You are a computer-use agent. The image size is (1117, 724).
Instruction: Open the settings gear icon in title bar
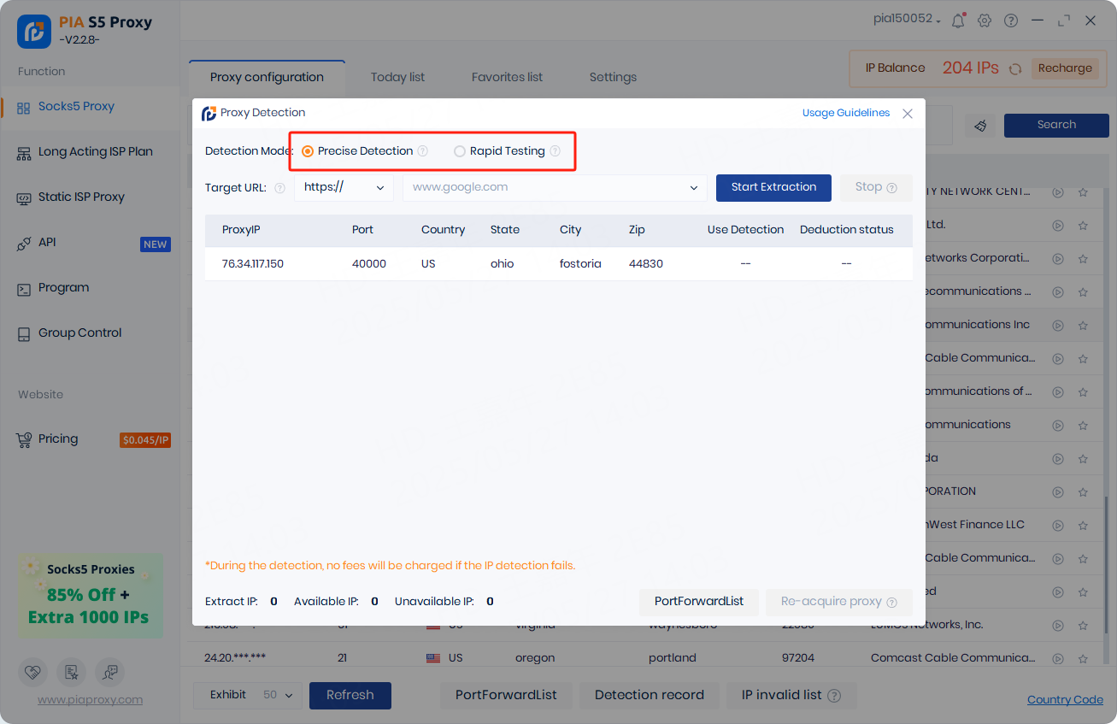click(x=985, y=21)
